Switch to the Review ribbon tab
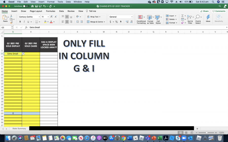The height and width of the screenshot is (142, 228). tap(71, 11)
